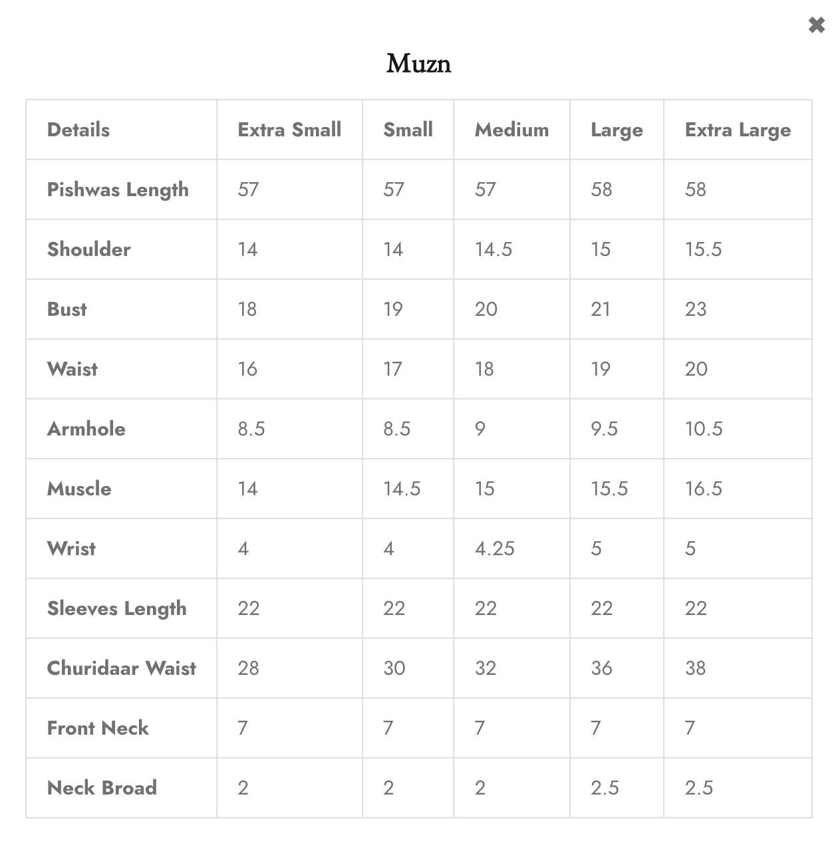
Task: Click the Large column header
Action: point(617,130)
